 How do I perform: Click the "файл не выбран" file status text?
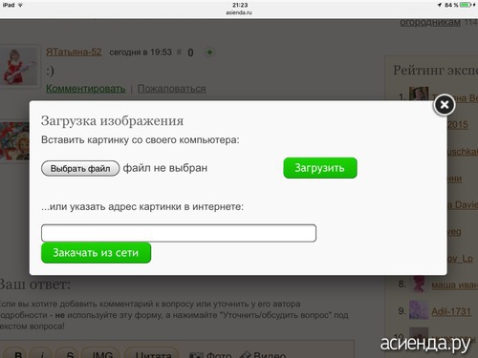(x=165, y=168)
